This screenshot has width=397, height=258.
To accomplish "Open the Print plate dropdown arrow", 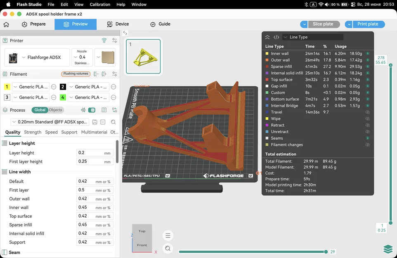I will click(x=349, y=24).
